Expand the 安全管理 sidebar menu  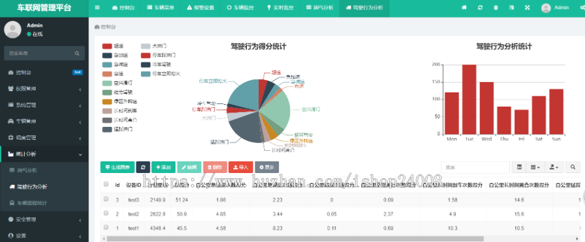pyautogui.click(x=44, y=219)
